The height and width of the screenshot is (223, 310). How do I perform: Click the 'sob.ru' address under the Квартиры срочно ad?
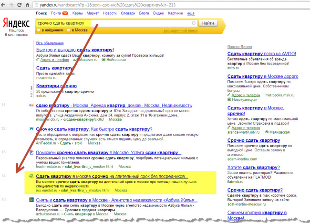41,96
